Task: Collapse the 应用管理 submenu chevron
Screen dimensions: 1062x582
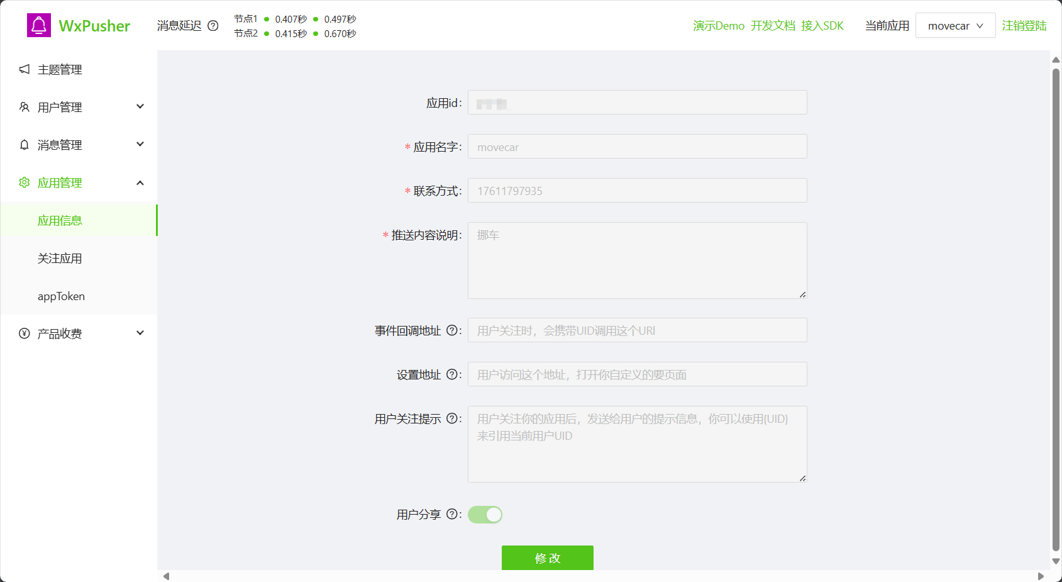Action: [x=140, y=182]
